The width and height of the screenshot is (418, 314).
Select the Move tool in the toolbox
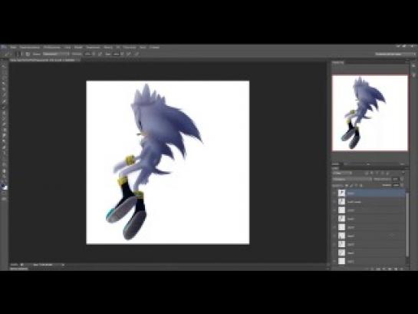pos(4,66)
